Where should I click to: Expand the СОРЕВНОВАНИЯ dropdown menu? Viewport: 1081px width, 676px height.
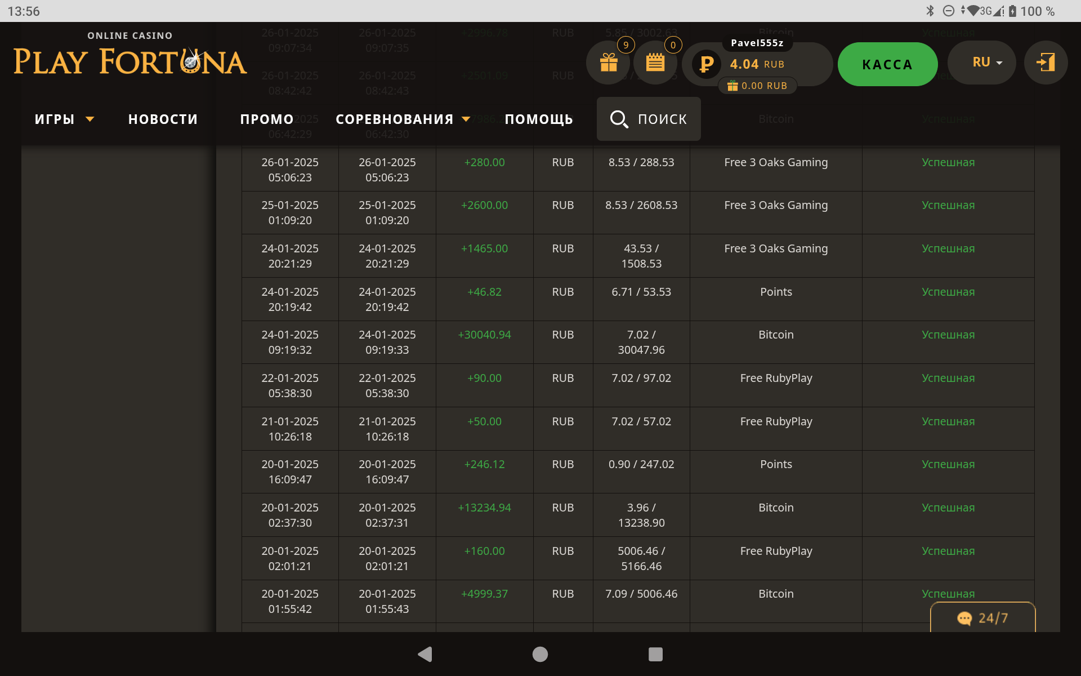pyautogui.click(x=402, y=119)
